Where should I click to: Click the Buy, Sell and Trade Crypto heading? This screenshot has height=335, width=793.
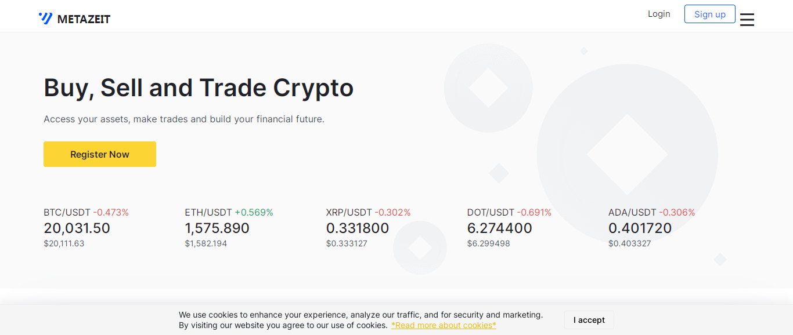tap(199, 88)
